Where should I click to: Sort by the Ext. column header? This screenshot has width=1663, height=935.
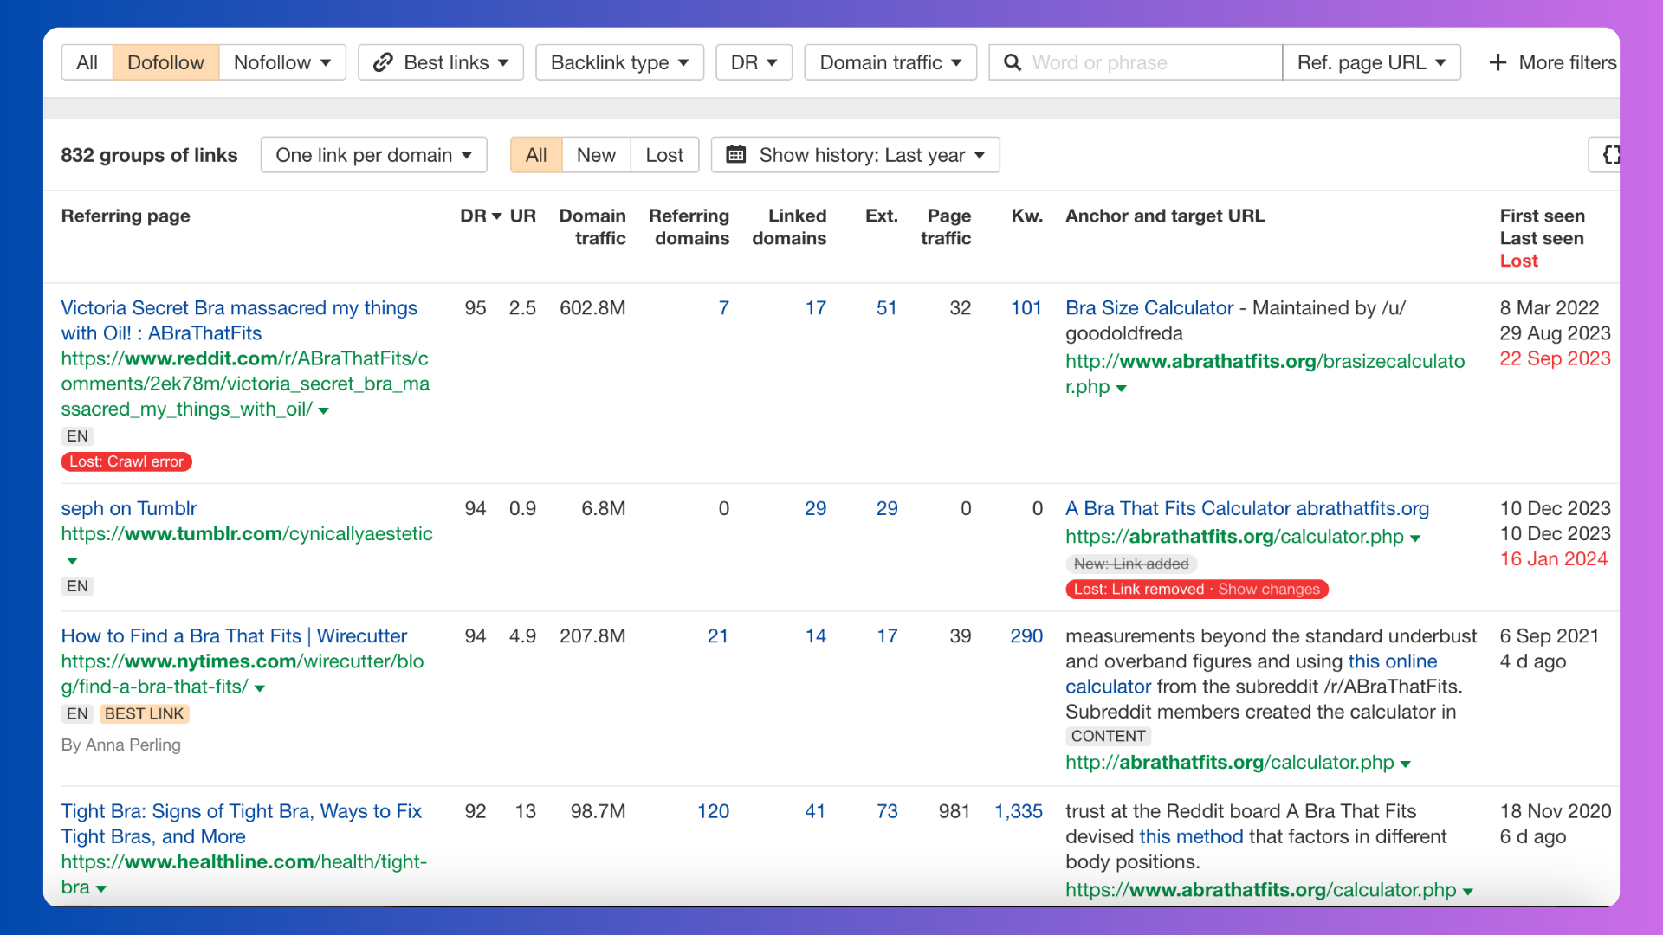point(882,216)
